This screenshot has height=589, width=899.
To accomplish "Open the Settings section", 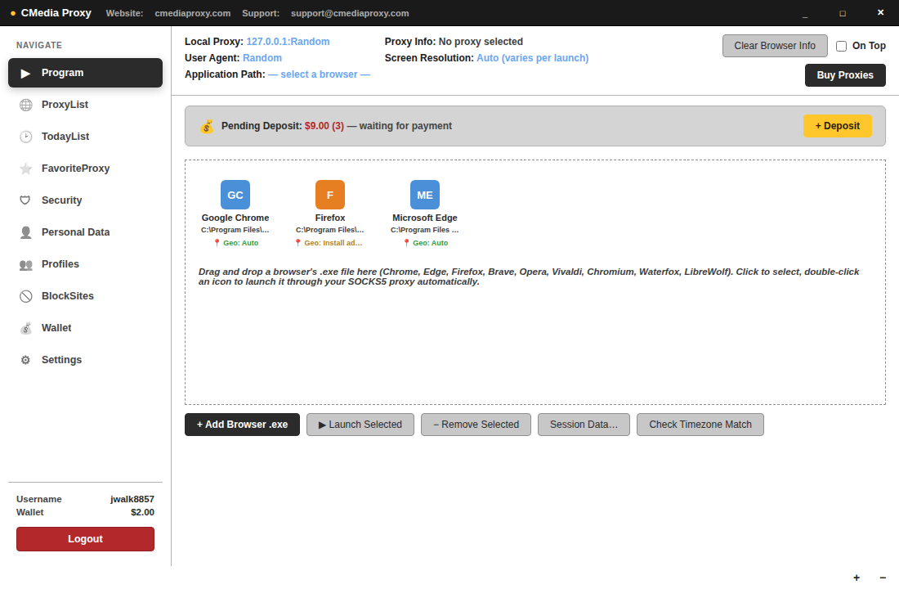I will point(61,360).
